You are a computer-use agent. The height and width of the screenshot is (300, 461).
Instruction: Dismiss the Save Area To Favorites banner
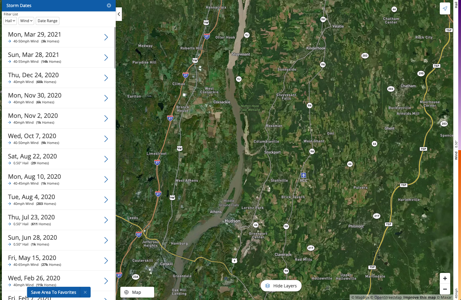coord(85,292)
